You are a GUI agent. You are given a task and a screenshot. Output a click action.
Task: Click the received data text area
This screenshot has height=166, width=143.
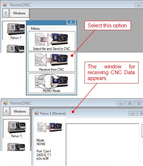coord(103,145)
